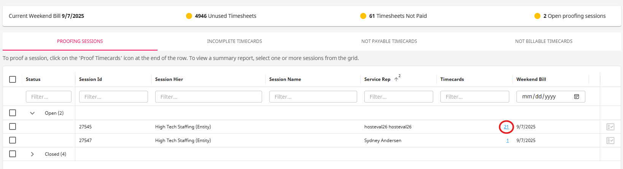Click the yellow Unused Timesheets status dot
Image resolution: width=623 pixels, height=169 pixels.
[x=189, y=16]
